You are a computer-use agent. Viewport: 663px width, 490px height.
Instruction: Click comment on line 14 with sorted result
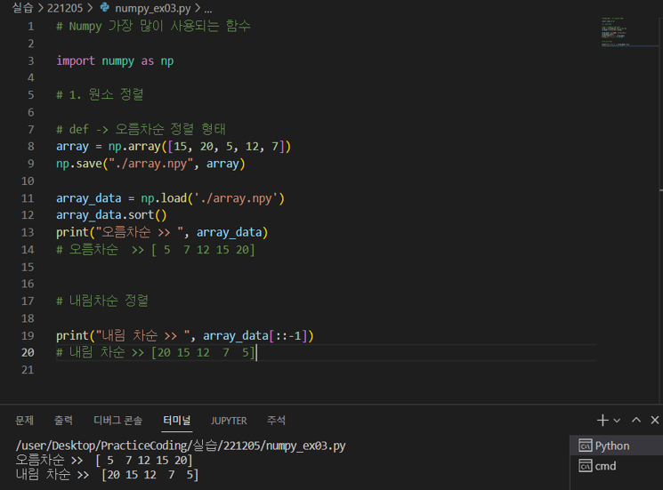pos(156,250)
